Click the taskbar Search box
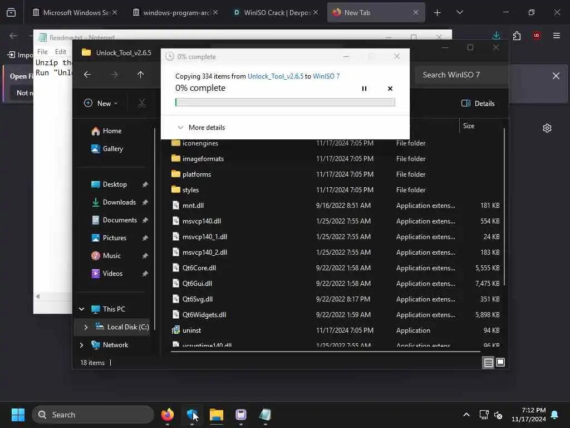This screenshot has width=570, height=428. click(93, 415)
